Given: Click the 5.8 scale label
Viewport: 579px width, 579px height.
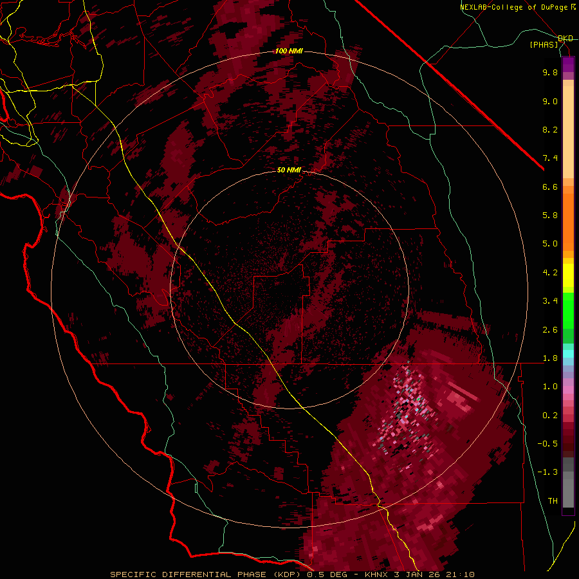Looking at the screenshot, I should [x=550, y=216].
